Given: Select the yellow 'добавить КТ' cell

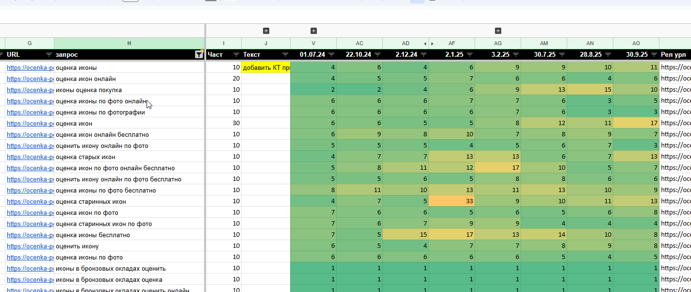Looking at the screenshot, I should point(266,67).
